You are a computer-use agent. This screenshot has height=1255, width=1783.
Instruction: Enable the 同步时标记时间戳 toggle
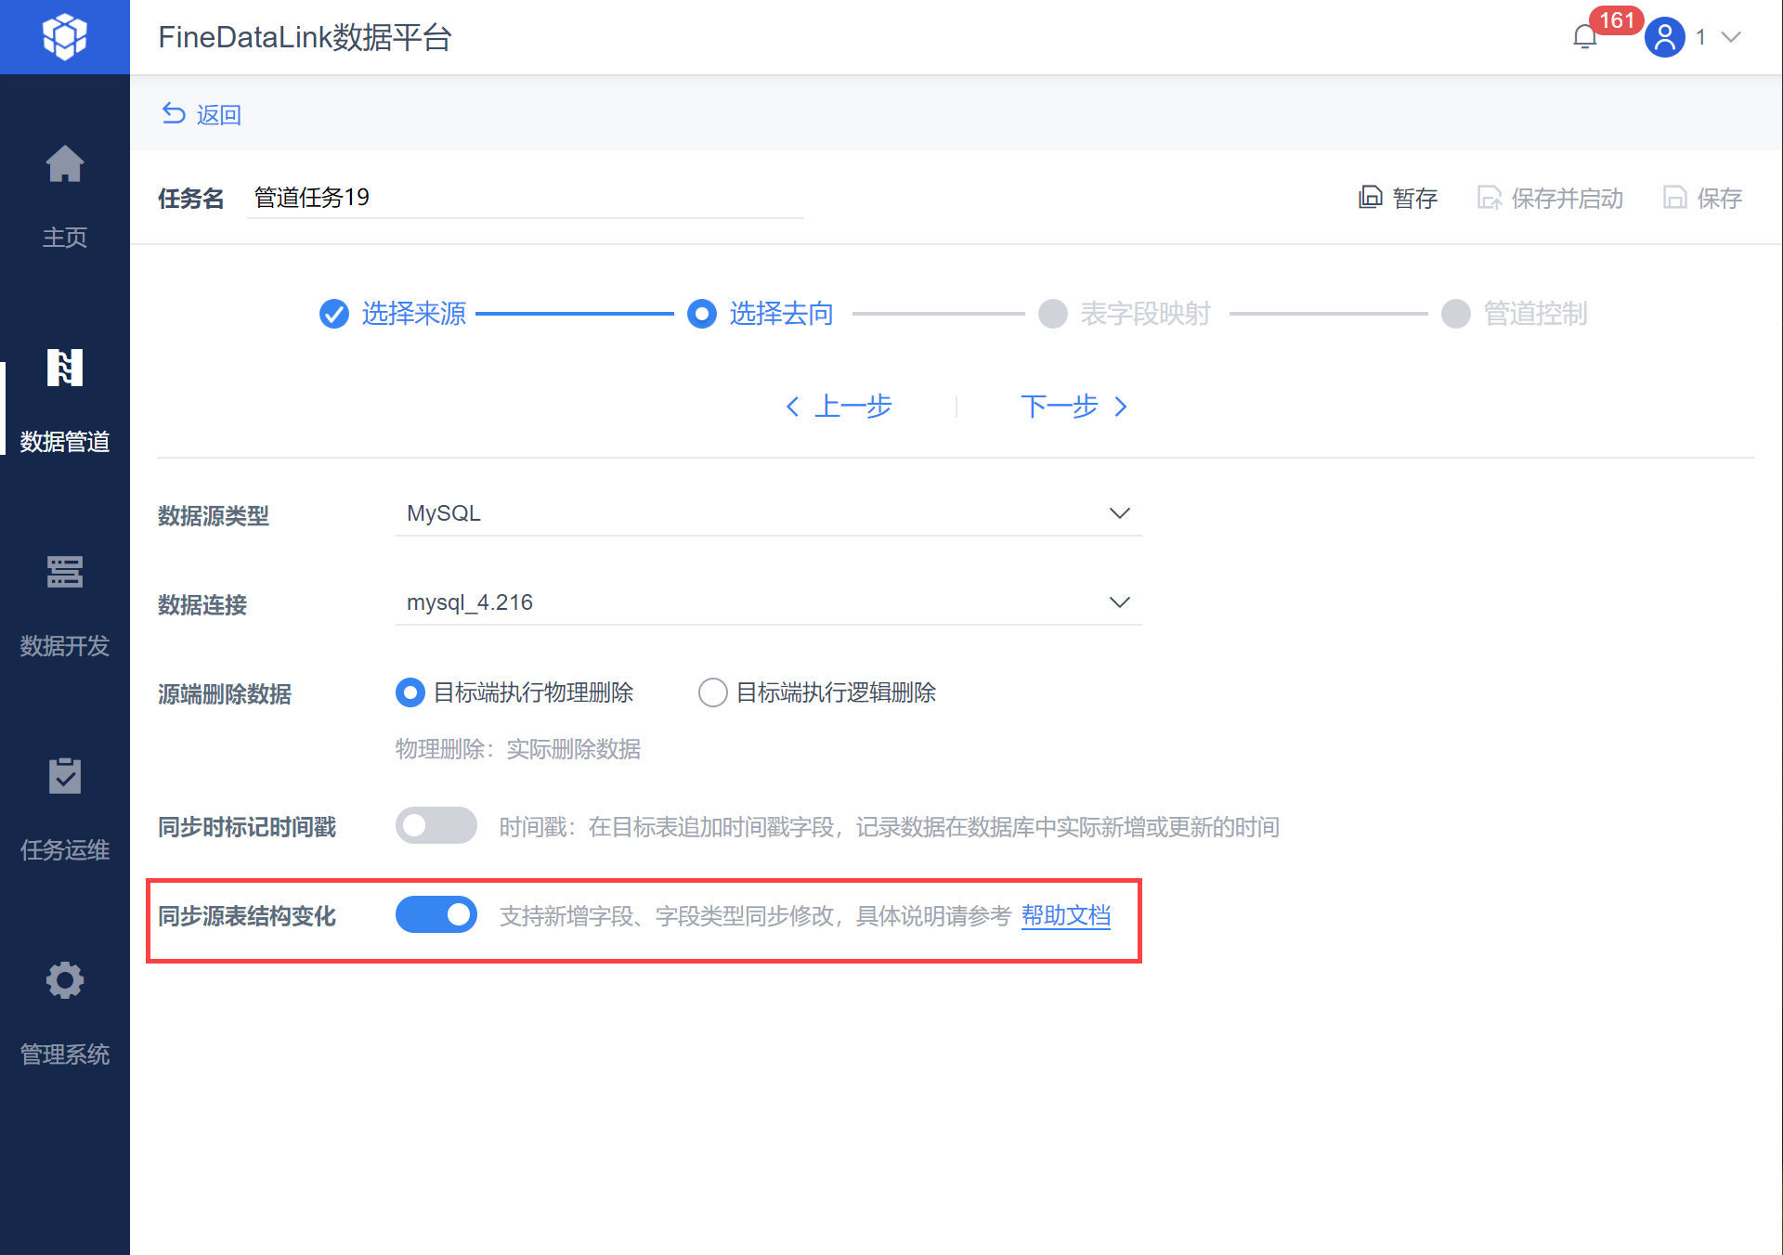436,825
